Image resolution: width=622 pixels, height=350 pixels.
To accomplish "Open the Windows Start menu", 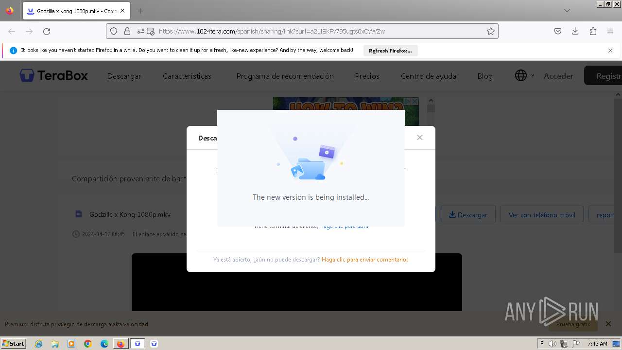I will pyautogui.click(x=14, y=343).
